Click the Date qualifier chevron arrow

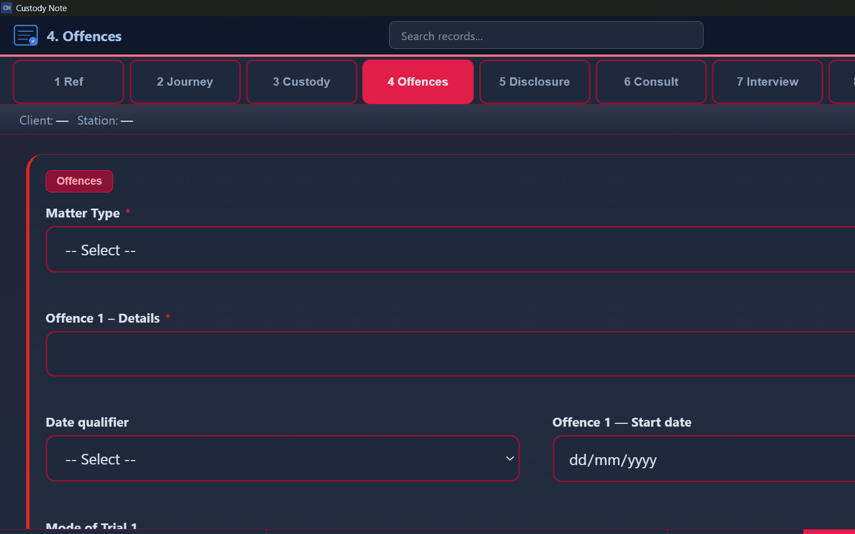(x=509, y=459)
